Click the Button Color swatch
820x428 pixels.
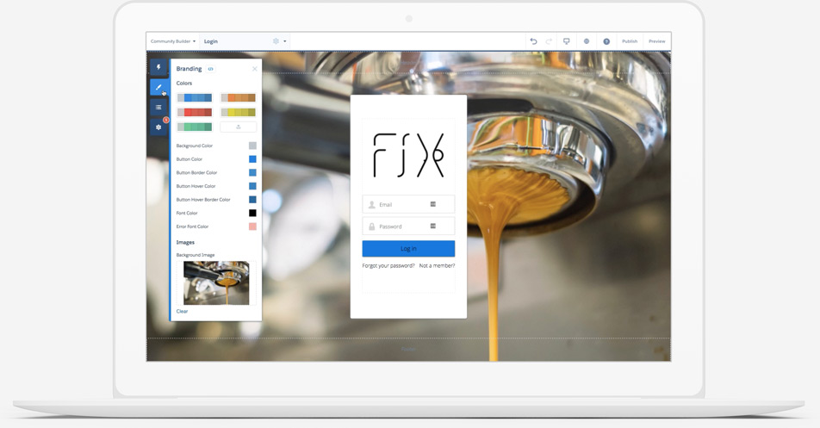pyautogui.click(x=252, y=159)
